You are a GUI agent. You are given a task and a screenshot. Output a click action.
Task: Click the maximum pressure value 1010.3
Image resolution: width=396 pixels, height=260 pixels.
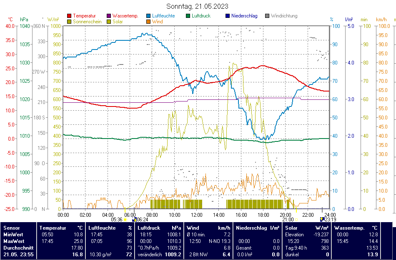174,241
